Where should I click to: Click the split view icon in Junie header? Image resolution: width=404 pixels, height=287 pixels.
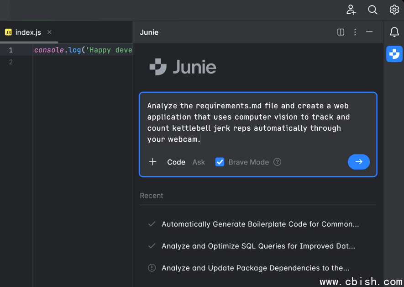point(341,32)
